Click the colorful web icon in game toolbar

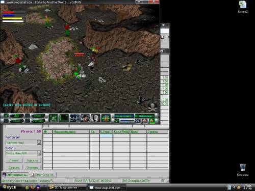106,118
